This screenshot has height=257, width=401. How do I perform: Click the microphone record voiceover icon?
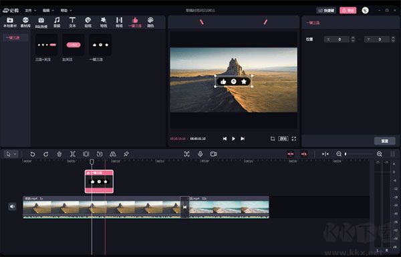pos(200,154)
